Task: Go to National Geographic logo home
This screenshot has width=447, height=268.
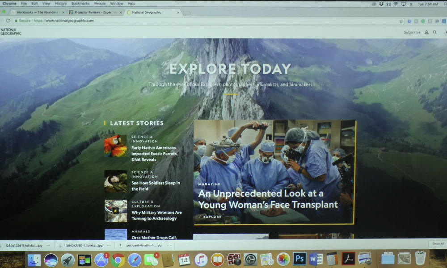Action: click(11, 32)
